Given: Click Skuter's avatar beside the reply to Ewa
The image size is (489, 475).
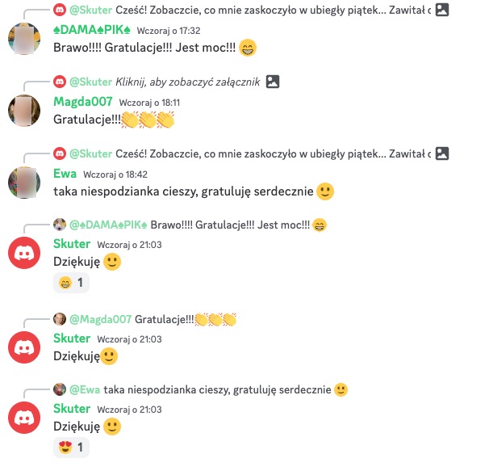Looking at the screenshot, I should pos(24,418).
